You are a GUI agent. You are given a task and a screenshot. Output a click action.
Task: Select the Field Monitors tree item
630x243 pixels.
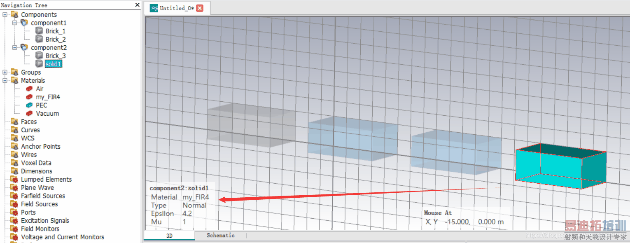click(40, 229)
